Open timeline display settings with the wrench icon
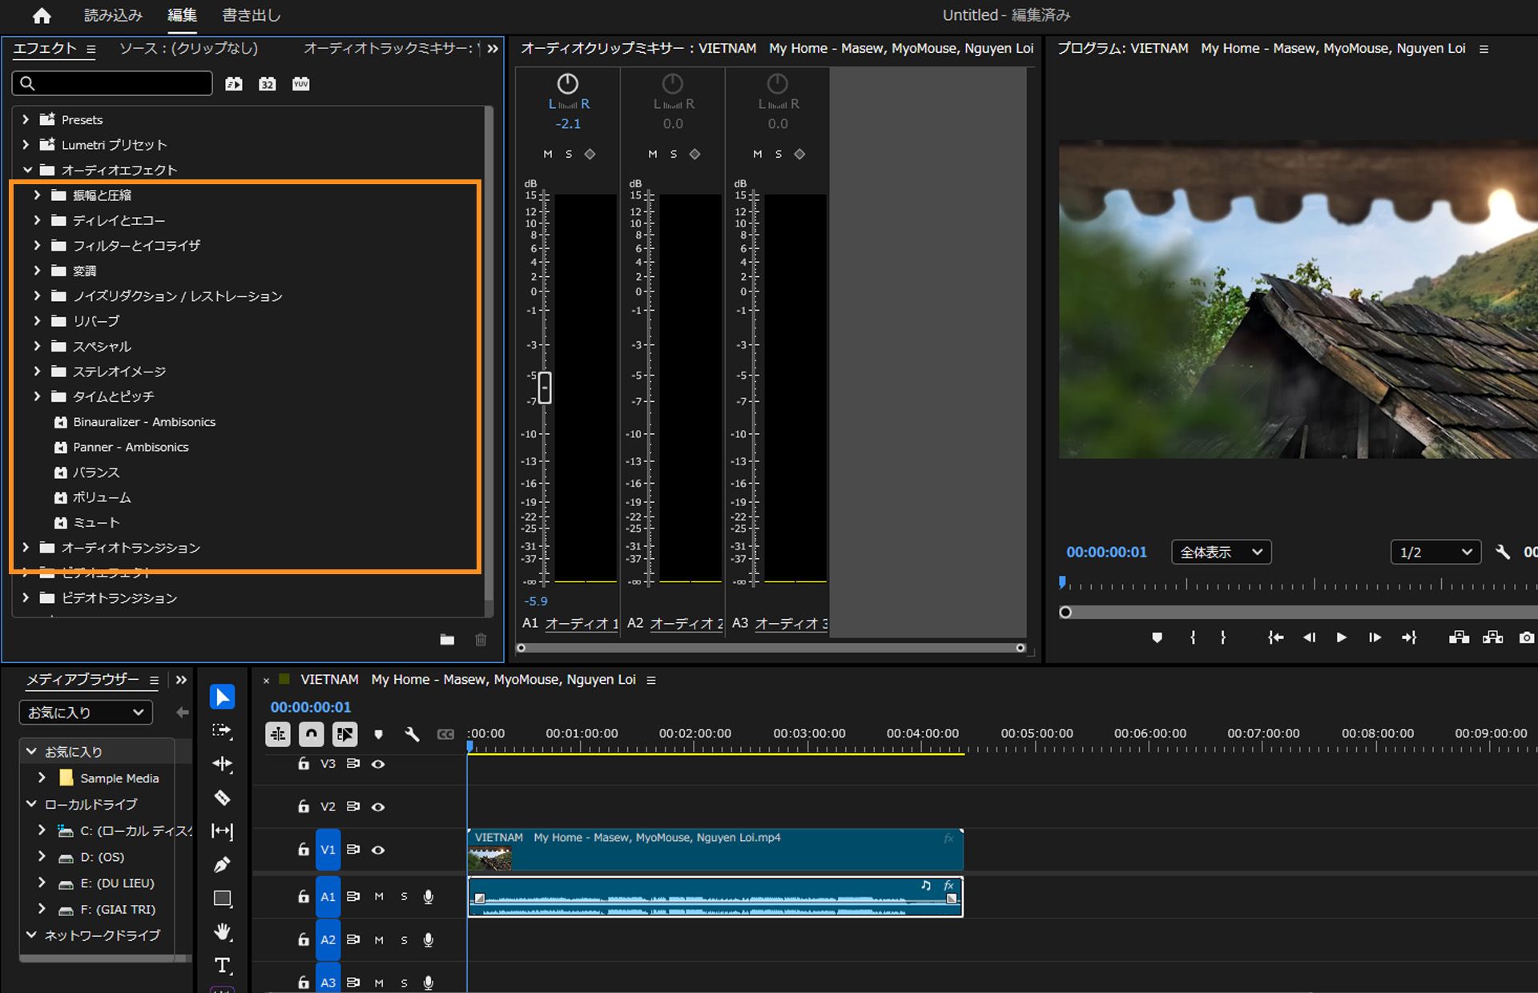Image resolution: width=1538 pixels, height=993 pixels. [412, 734]
